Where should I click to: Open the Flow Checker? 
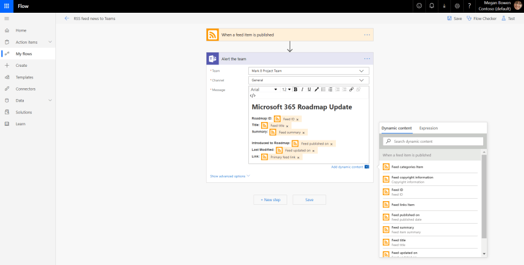pyautogui.click(x=481, y=19)
